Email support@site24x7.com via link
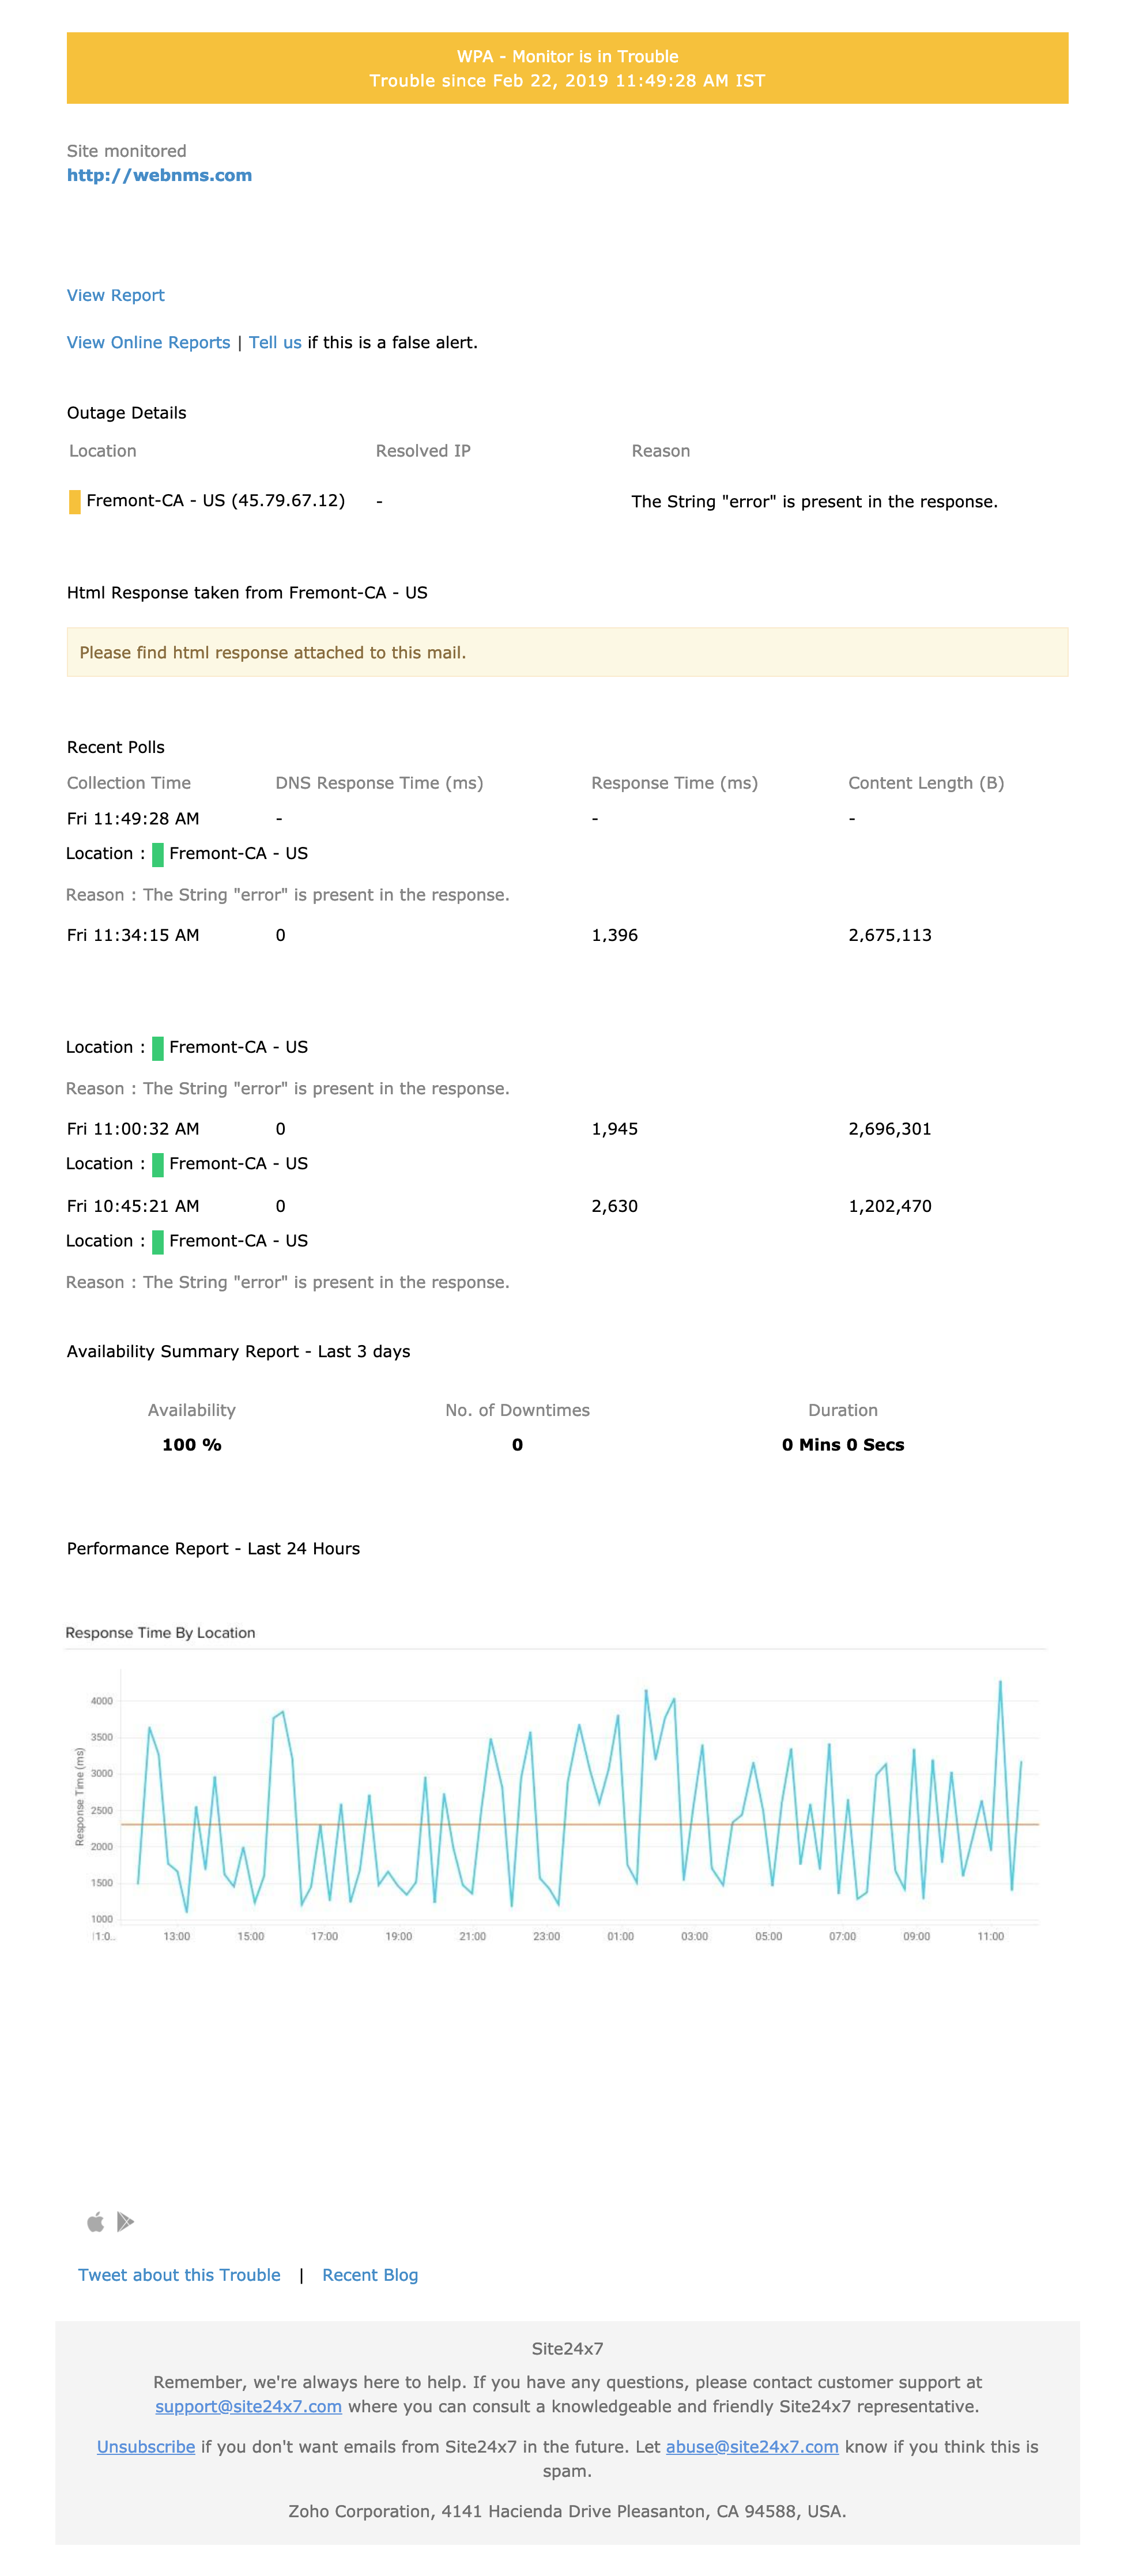The height and width of the screenshot is (2576, 1139). 248,2406
